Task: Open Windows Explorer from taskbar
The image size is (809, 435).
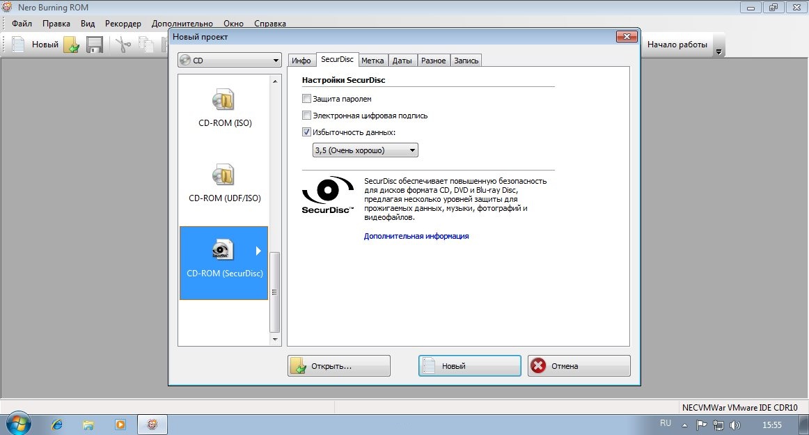Action: pos(88,425)
